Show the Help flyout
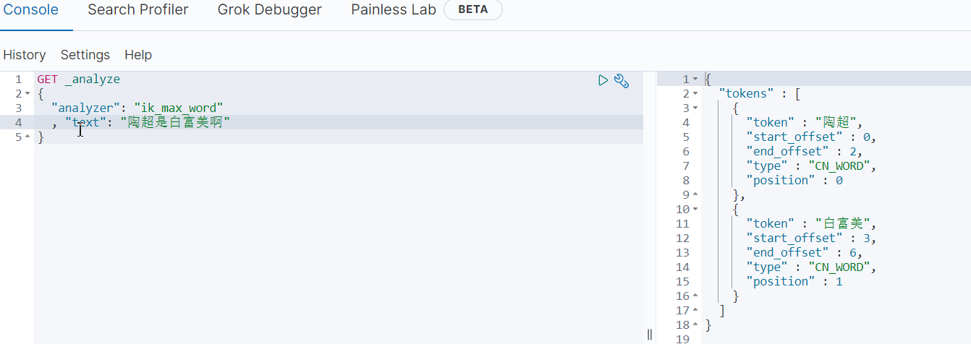Image resolution: width=971 pixels, height=344 pixels. [138, 55]
